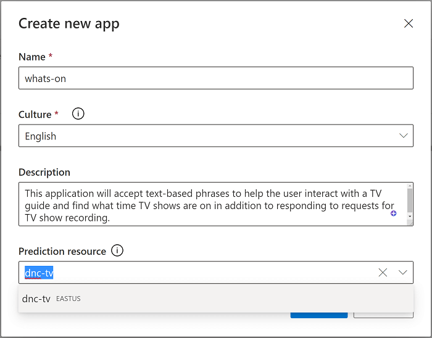Click the info icon next to Culture
Viewport: 432px width, 338px height.
tap(78, 114)
